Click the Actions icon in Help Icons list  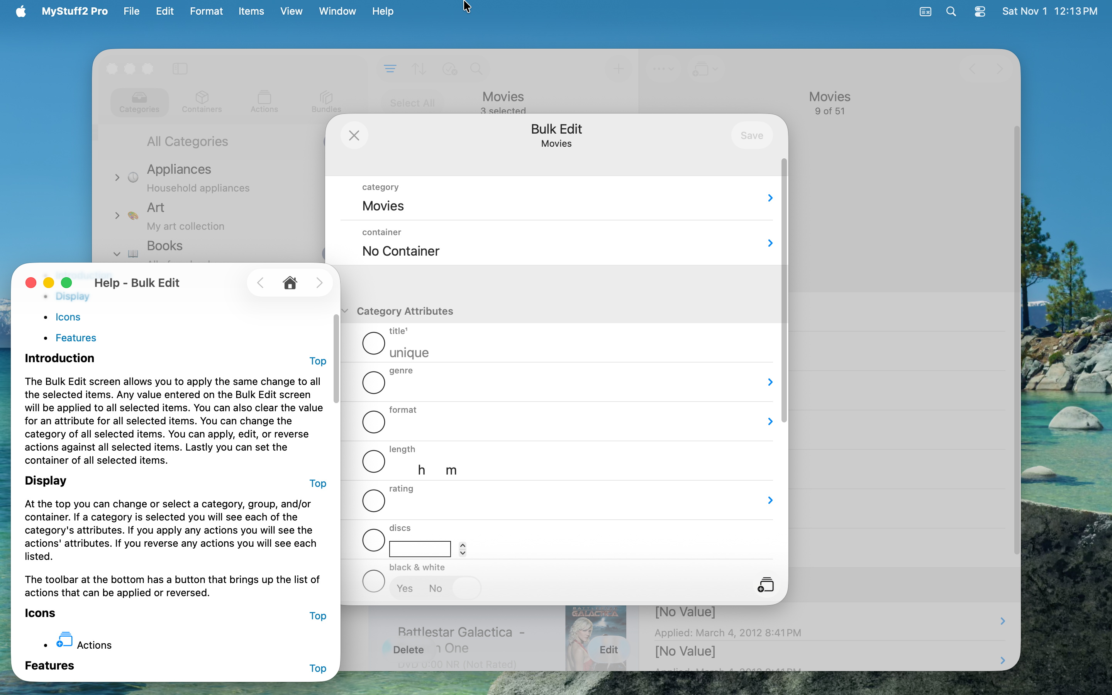click(64, 640)
